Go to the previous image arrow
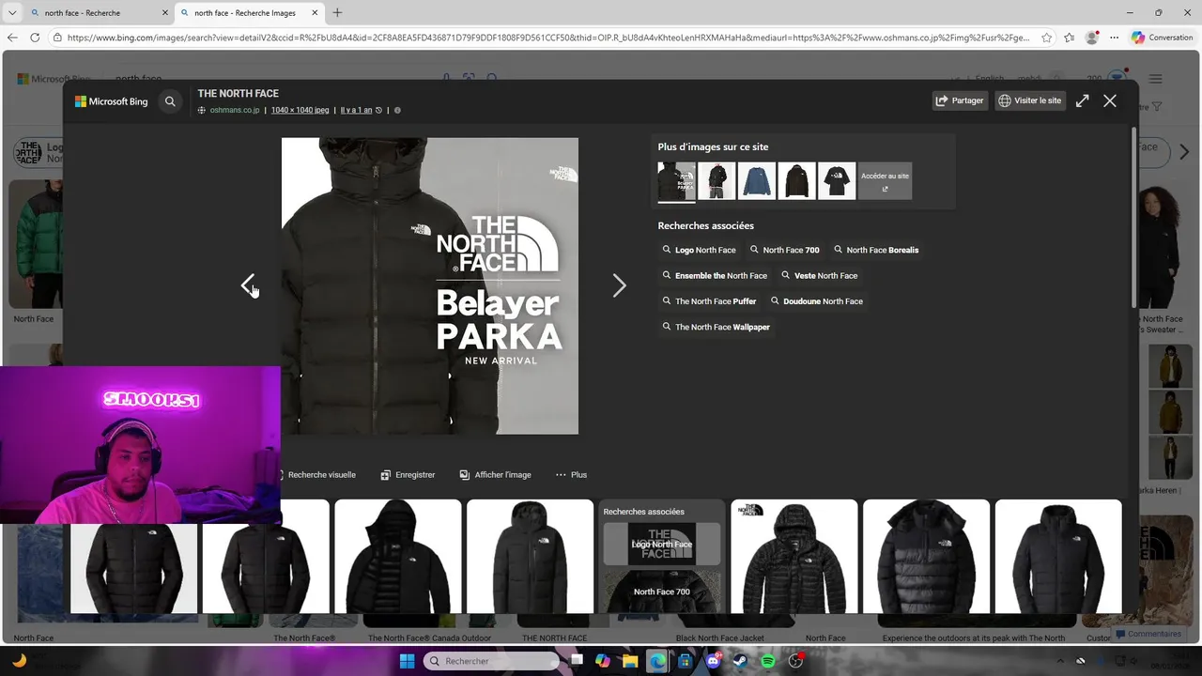 248,285
